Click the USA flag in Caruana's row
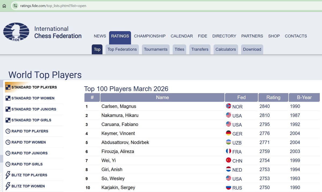Screen dimensions: 322x192 click(x=229, y=124)
